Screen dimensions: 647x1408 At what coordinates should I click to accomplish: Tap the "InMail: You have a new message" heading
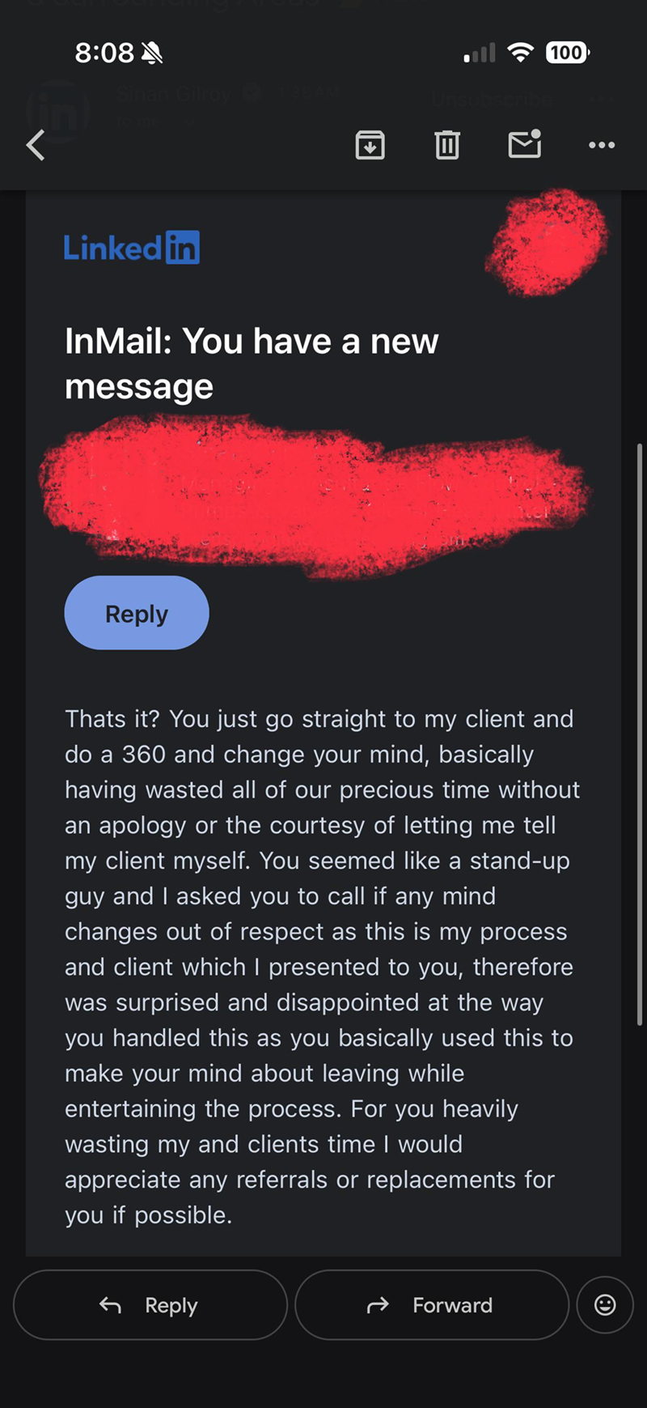252,364
